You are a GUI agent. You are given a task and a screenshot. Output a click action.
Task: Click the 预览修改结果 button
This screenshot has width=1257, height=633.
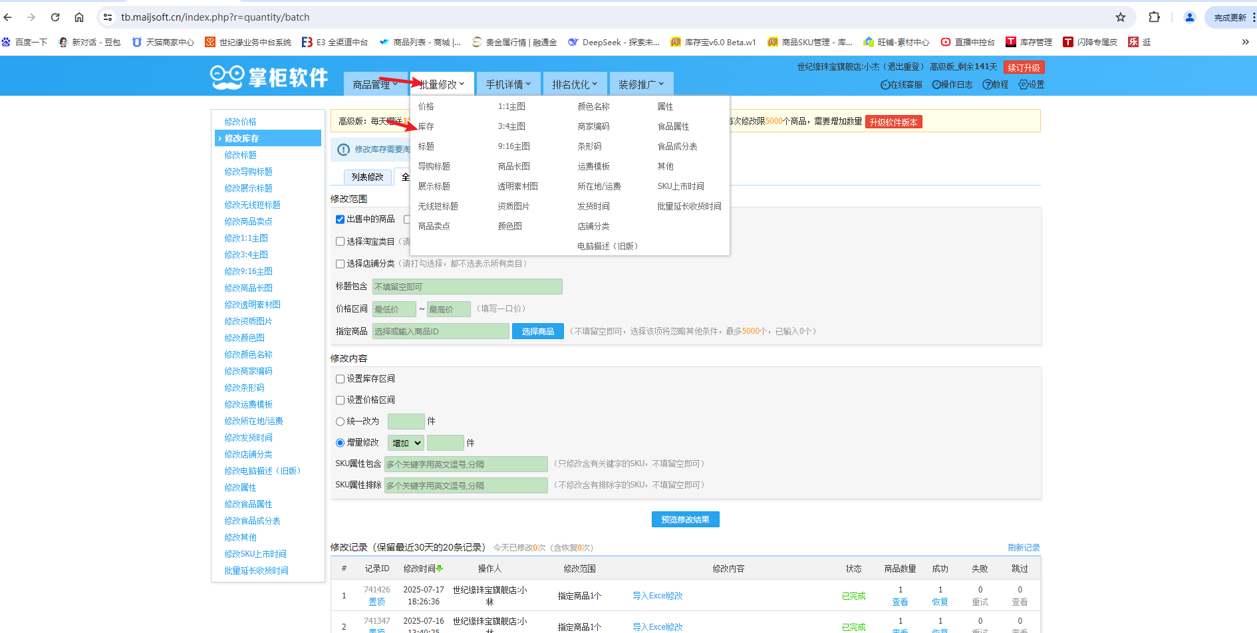[685, 520]
